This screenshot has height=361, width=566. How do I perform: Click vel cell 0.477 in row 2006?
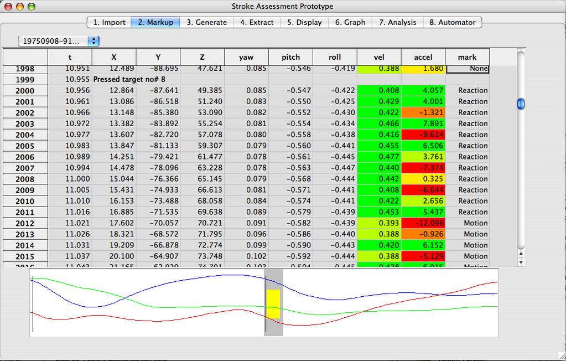379,157
